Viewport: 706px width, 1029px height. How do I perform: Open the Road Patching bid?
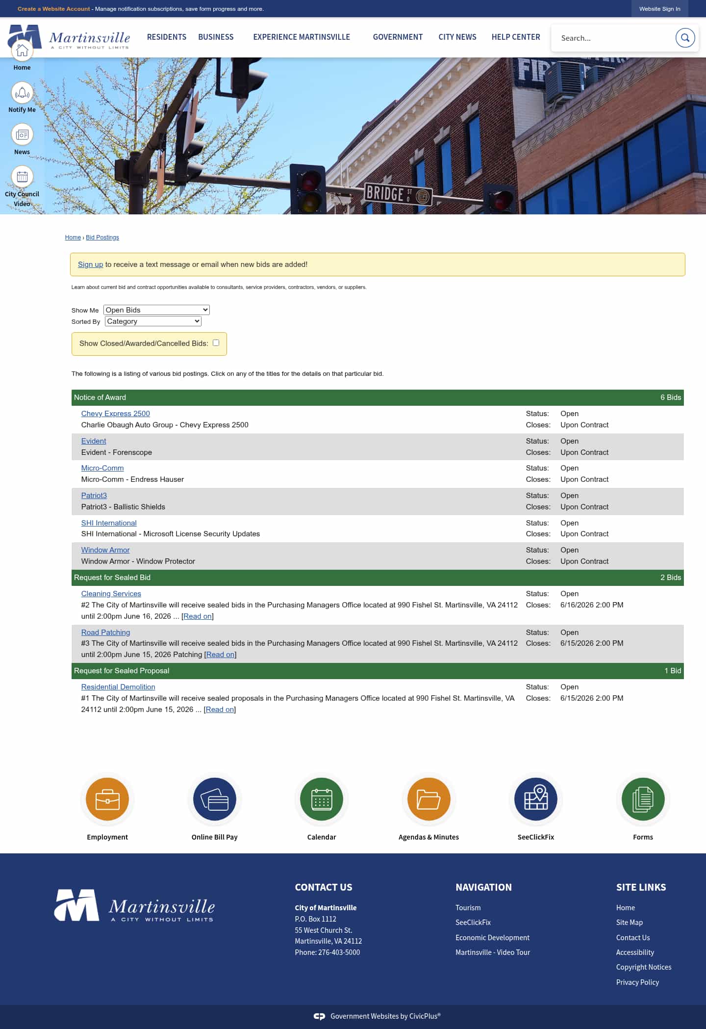tap(105, 633)
